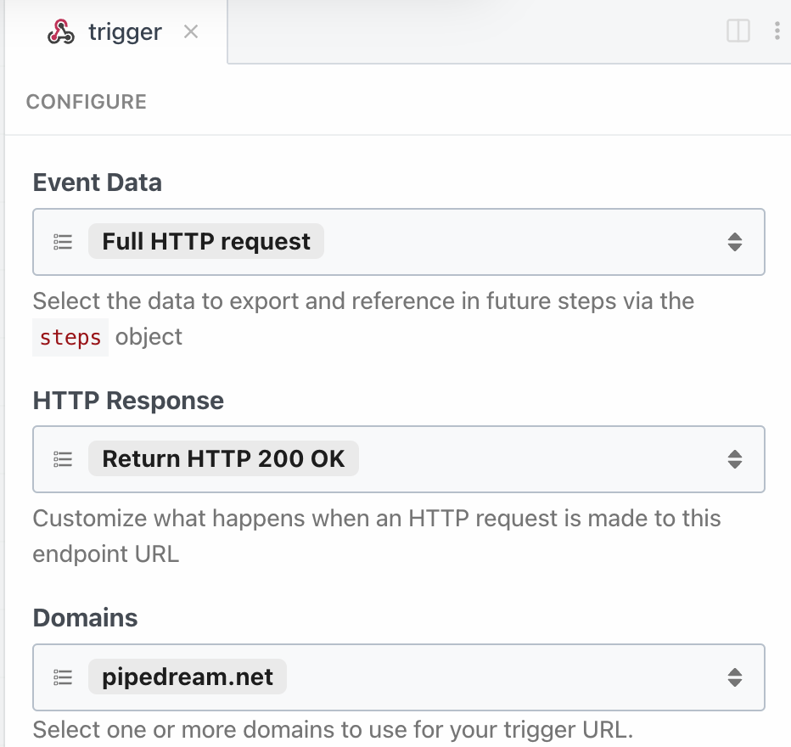Screen dimensions: 791x747
Task: Click the list icon in Domains field
Action: pos(62,677)
